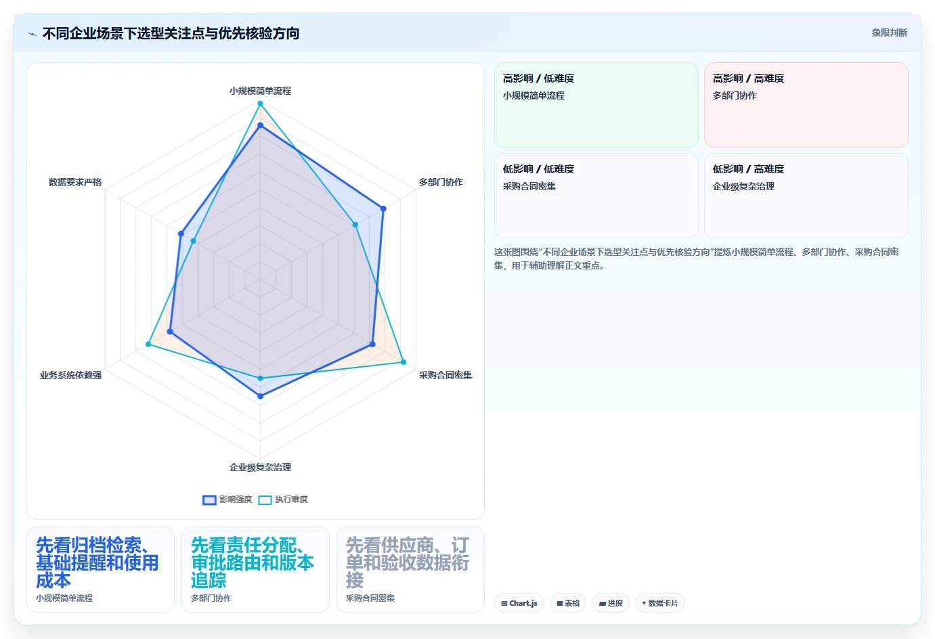This screenshot has width=935, height=639.
Task: Toggle the 影响强度 legend item
Action: coord(227,500)
